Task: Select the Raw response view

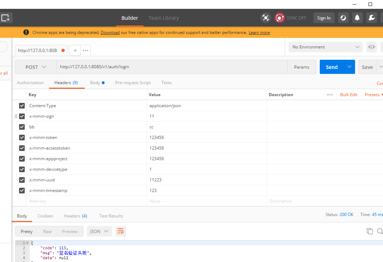Action: pyautogui.click(x=47, y=231)
